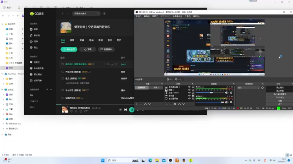Click 批量操作 button in QQ音乐
This screenshot has width=293, height=164.
click(x=106, y=49)
